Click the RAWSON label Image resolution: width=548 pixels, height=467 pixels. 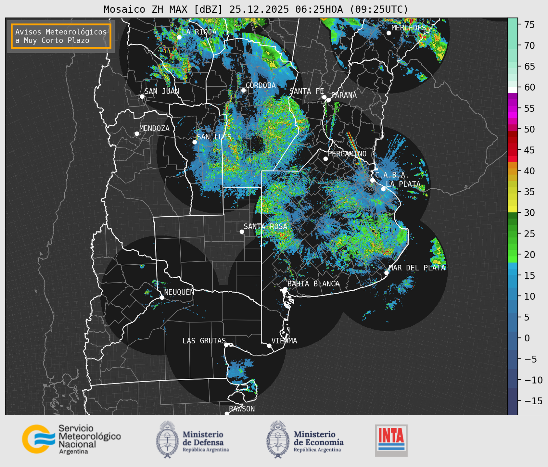coord(242,409)
